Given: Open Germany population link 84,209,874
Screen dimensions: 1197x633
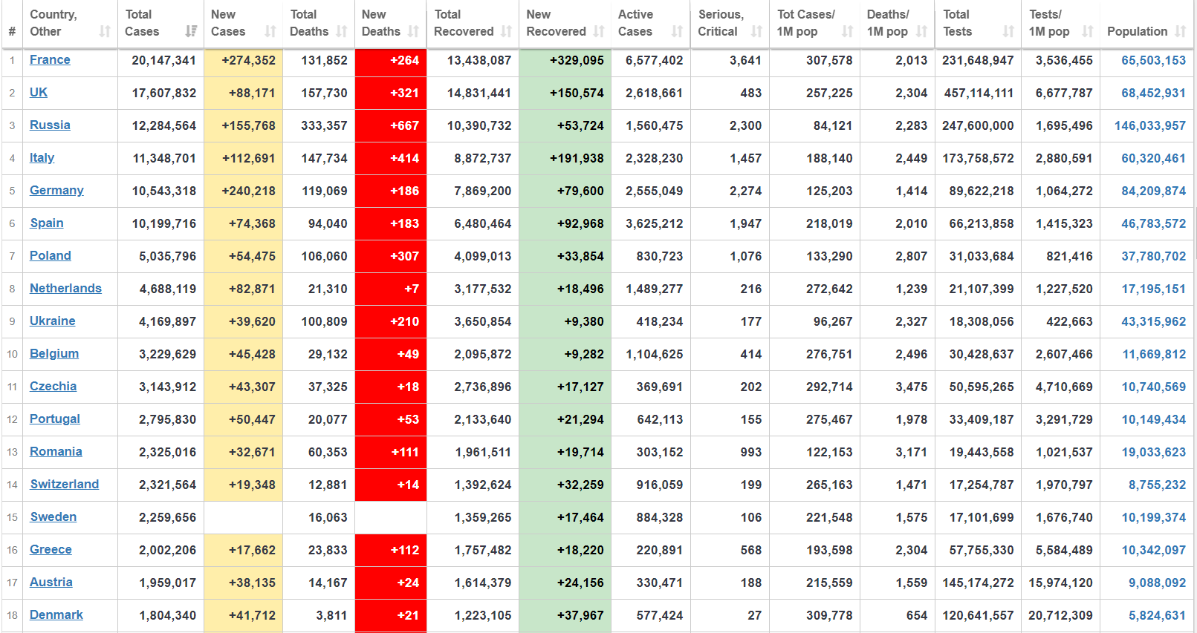Looking at the screenshot, I should (1154, 191).
